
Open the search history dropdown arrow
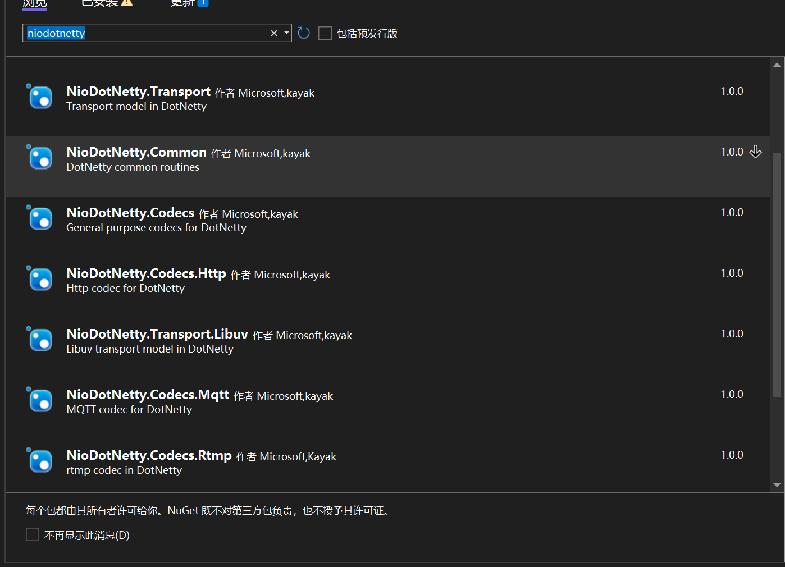(x=286, y=33)
